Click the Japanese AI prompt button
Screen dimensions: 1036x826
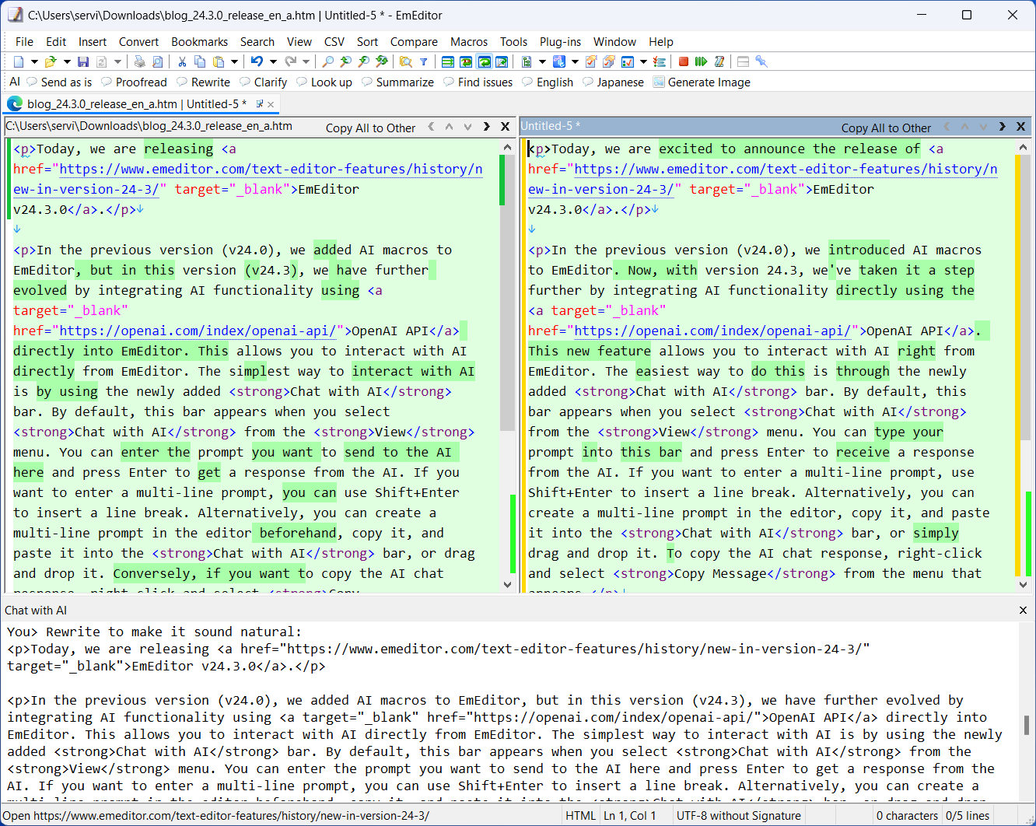[613, 82]
